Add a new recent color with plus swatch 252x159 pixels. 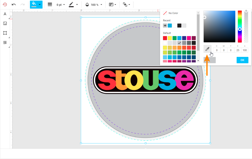pos(165,25)
